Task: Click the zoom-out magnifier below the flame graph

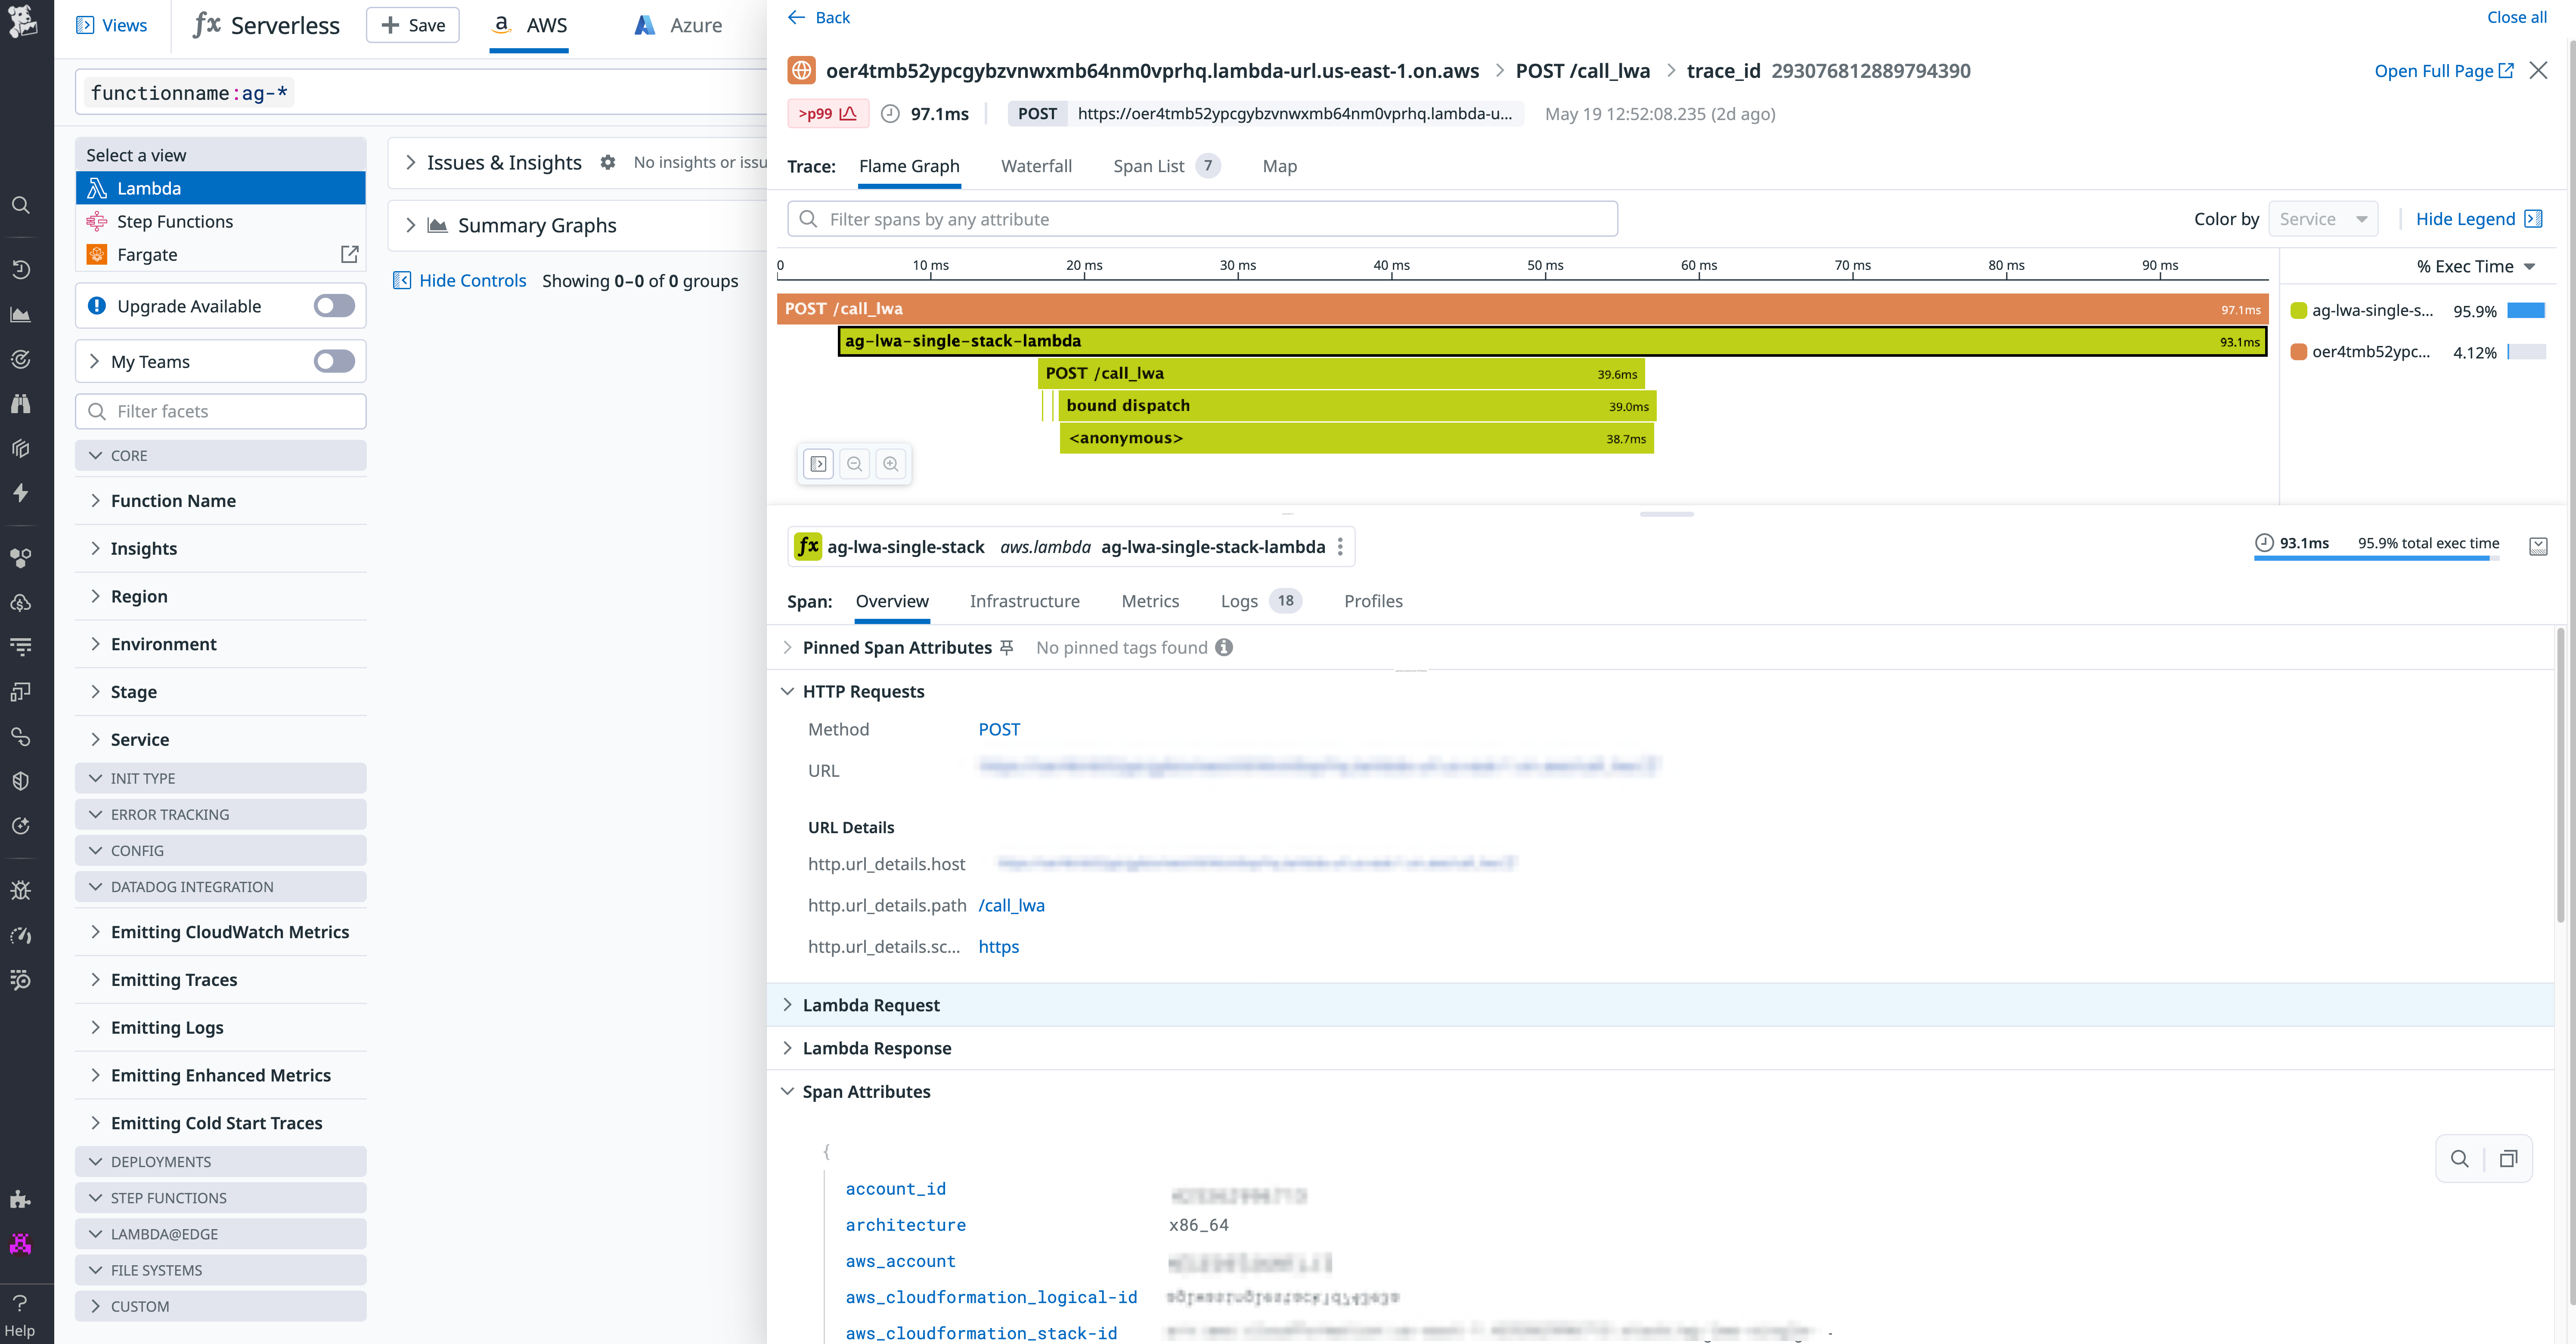Action: [855, 463]
